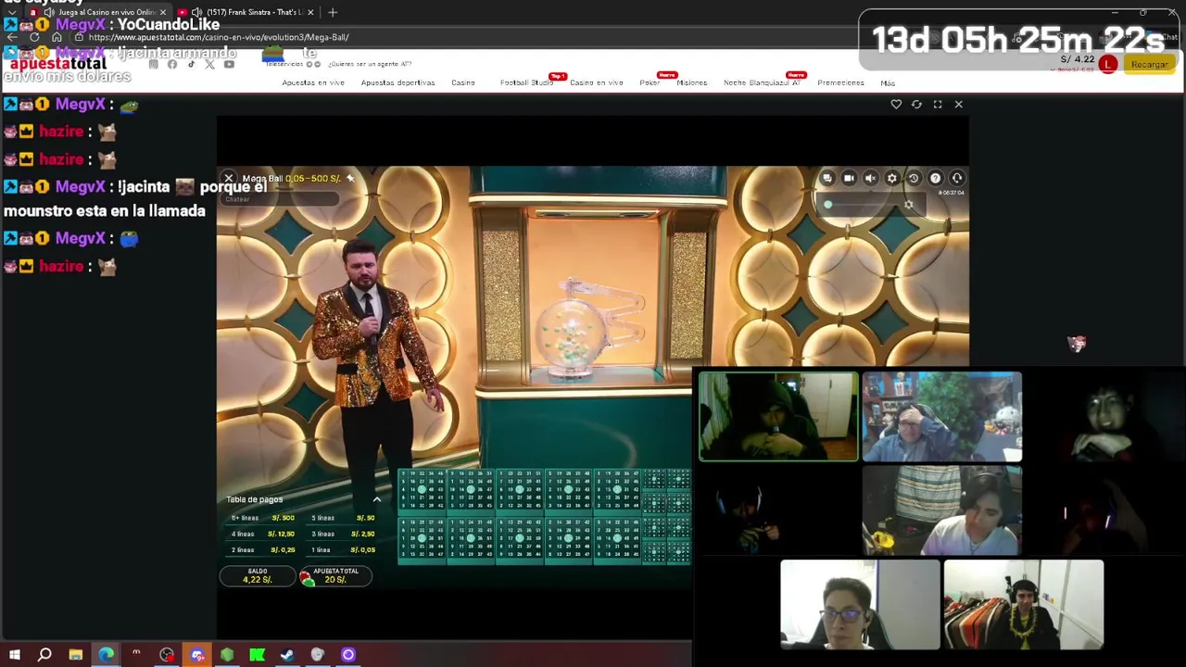Click the browser address bar URL
This screenshot has width=1186, height=667.
(x=219, y=37)
